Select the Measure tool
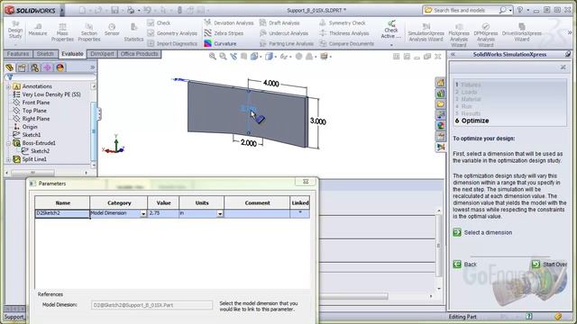The width and height of the screenshot is (577, 324). click(x=38, y=30)
